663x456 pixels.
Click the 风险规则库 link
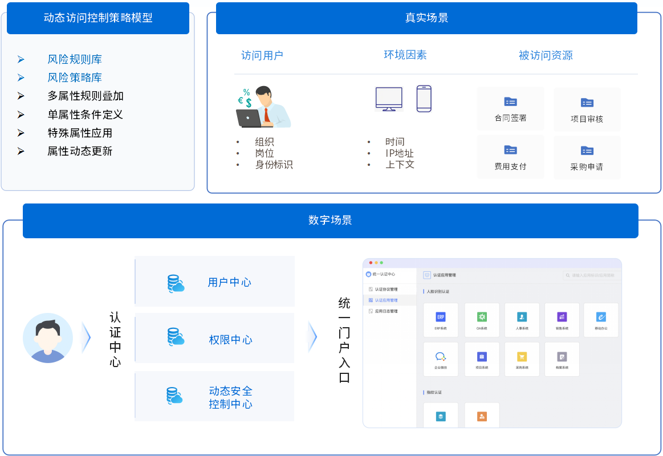[75, 59]
